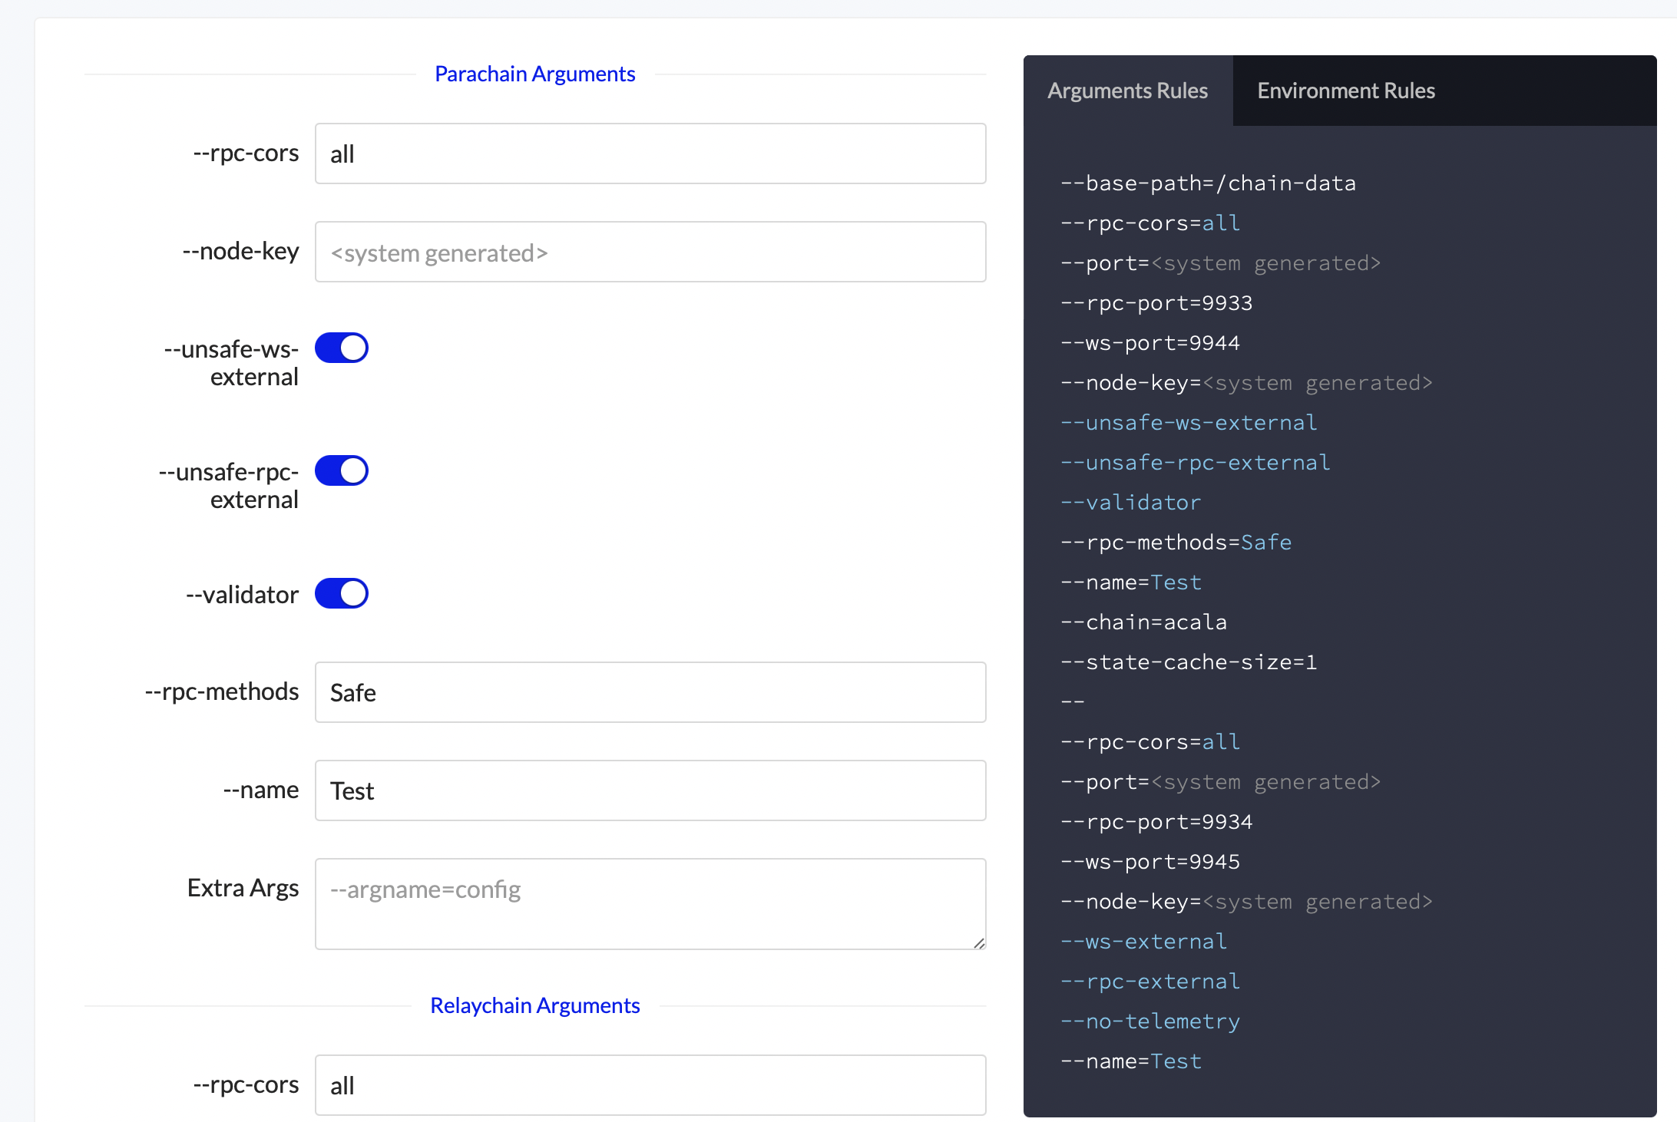Image resolution: width=1677 pixels, height=1122 pixels.
Task: Click the --state-cache-size=1 rule line
Action: tap(1188, 662)
